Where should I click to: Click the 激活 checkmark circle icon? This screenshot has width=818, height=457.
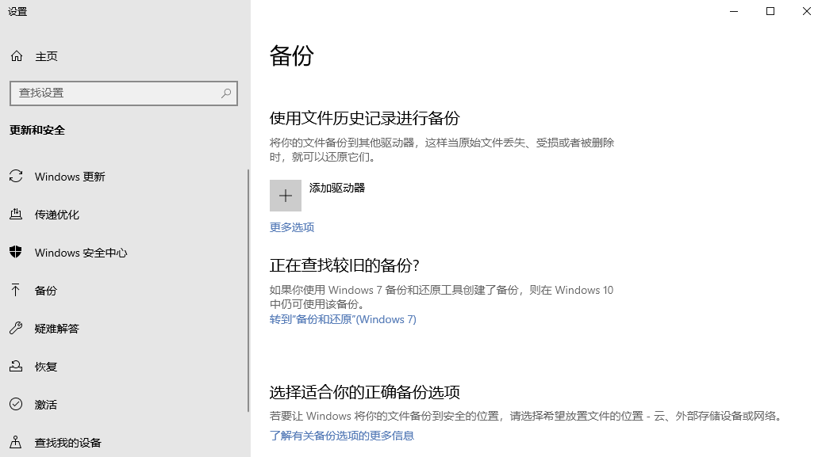(x=16, y=405)
